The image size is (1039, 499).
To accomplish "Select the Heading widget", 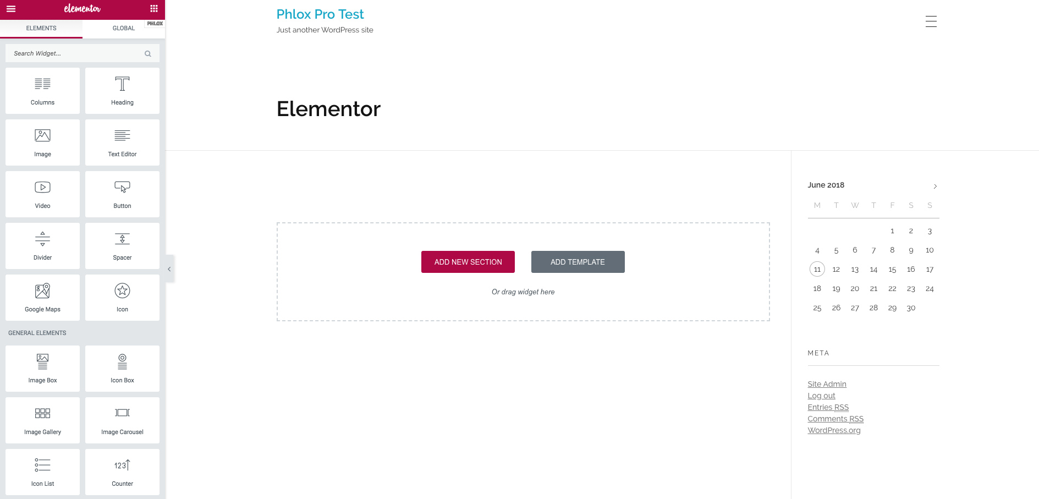I will 122,91.
